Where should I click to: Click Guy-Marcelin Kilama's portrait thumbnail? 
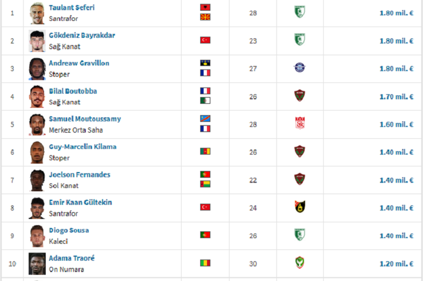[x=37, y=152]
